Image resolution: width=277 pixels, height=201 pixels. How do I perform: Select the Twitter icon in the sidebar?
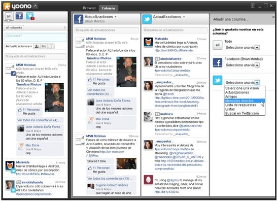30,16
